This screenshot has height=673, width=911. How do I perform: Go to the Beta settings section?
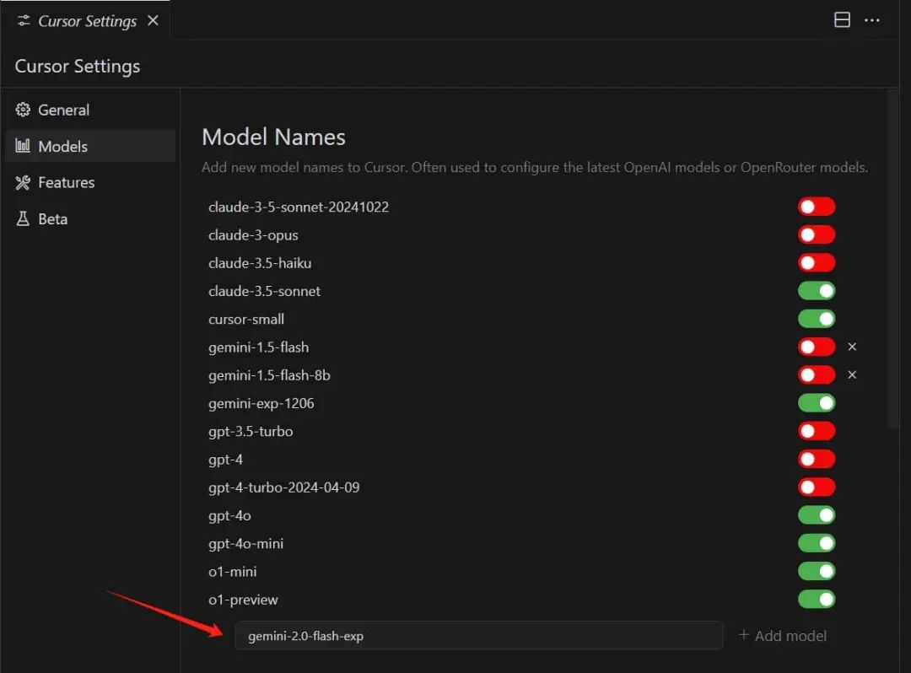point(52,218)
